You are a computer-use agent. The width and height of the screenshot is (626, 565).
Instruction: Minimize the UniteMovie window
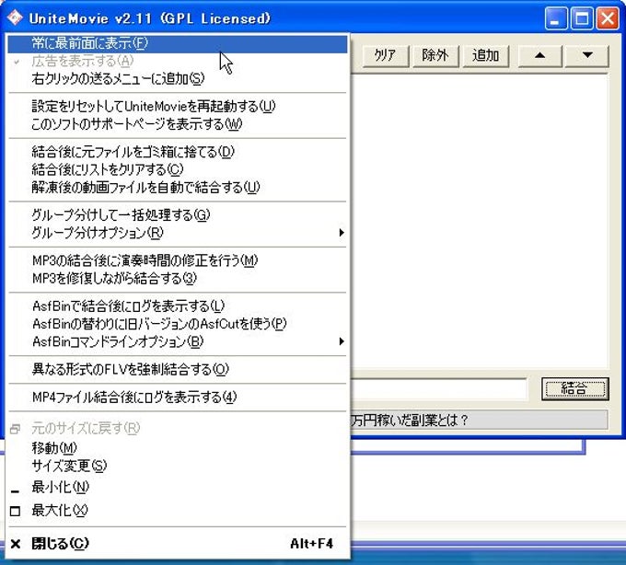[x=556, y=18]
